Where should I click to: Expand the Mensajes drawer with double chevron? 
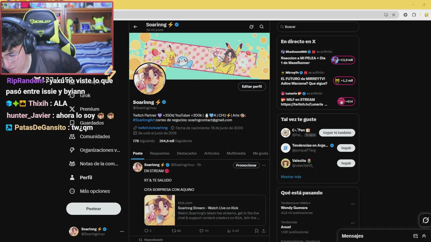pyautogui.click(x=424, y=236)
